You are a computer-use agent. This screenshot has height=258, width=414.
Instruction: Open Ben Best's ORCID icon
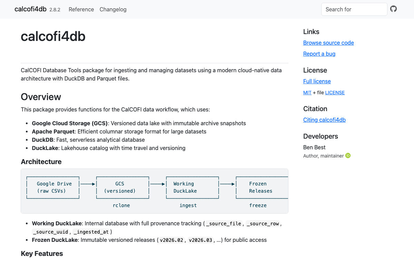(x=348, y=155)
